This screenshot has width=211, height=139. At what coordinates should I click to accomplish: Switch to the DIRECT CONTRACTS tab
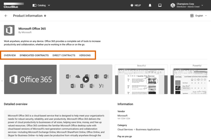coord(64,55)
